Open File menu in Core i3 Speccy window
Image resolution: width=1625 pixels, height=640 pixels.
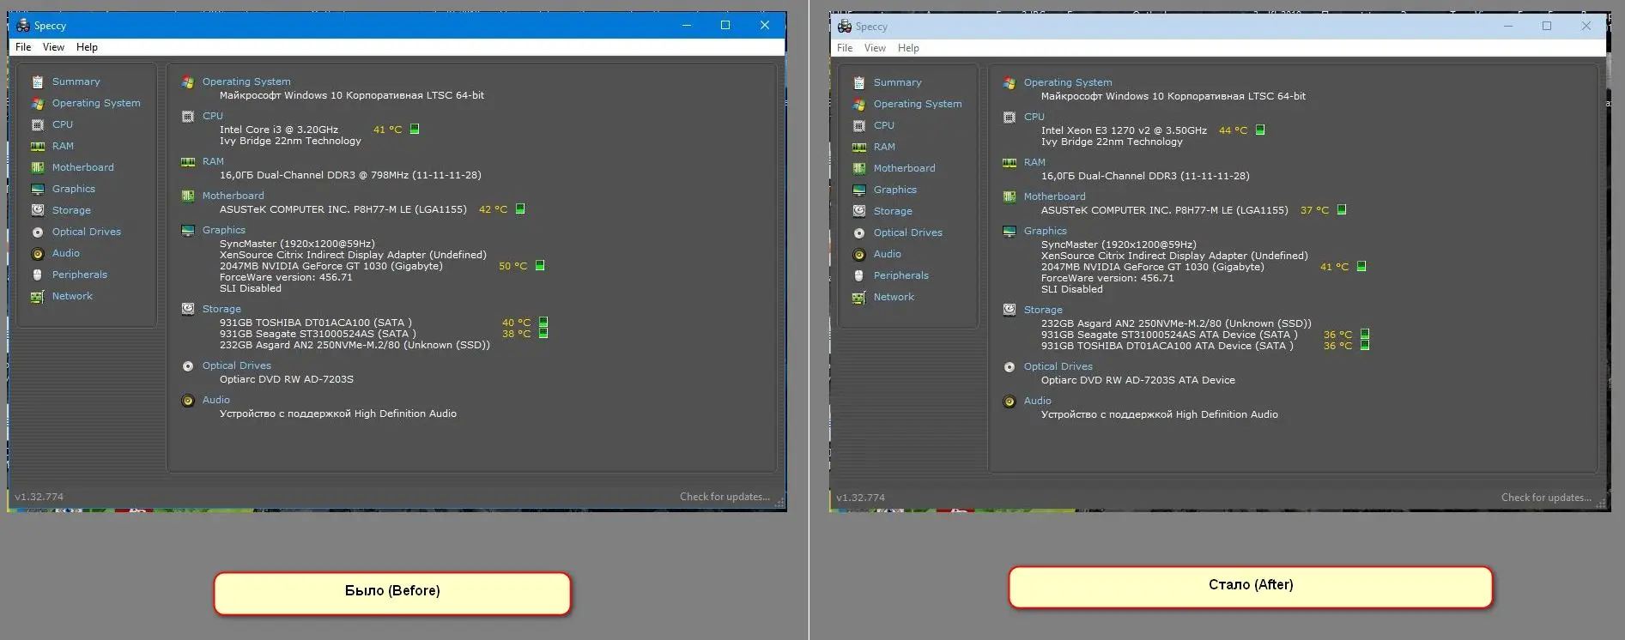point(23,47)
